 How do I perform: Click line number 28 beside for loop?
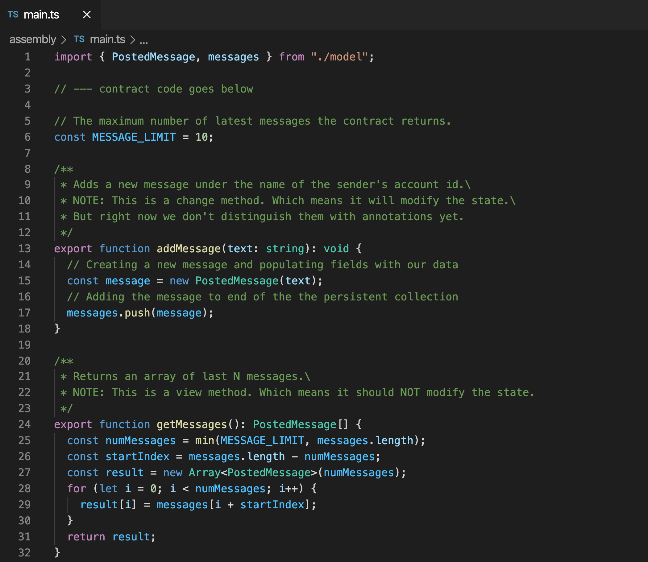coord(24,489)
